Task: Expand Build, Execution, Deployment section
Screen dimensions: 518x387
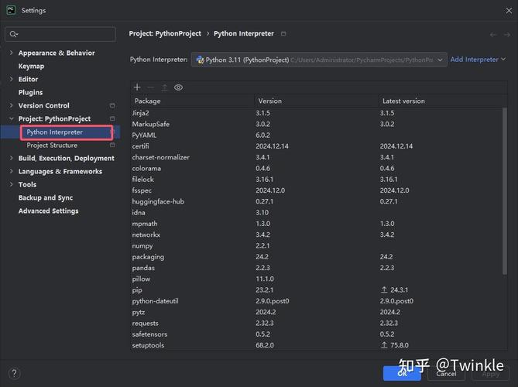Action: click(12, 158)
